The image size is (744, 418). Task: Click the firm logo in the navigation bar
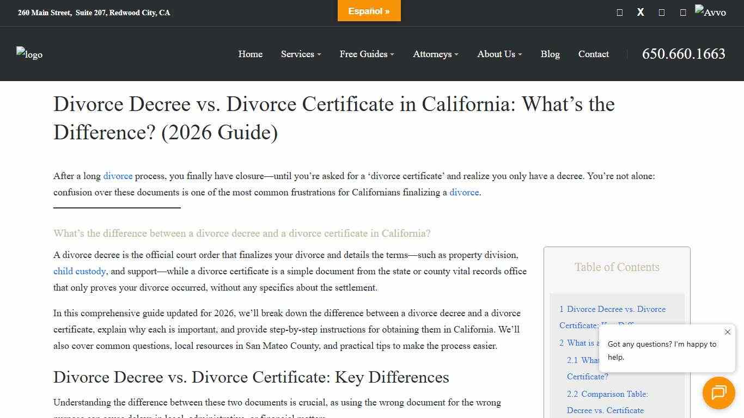point(29,54)
